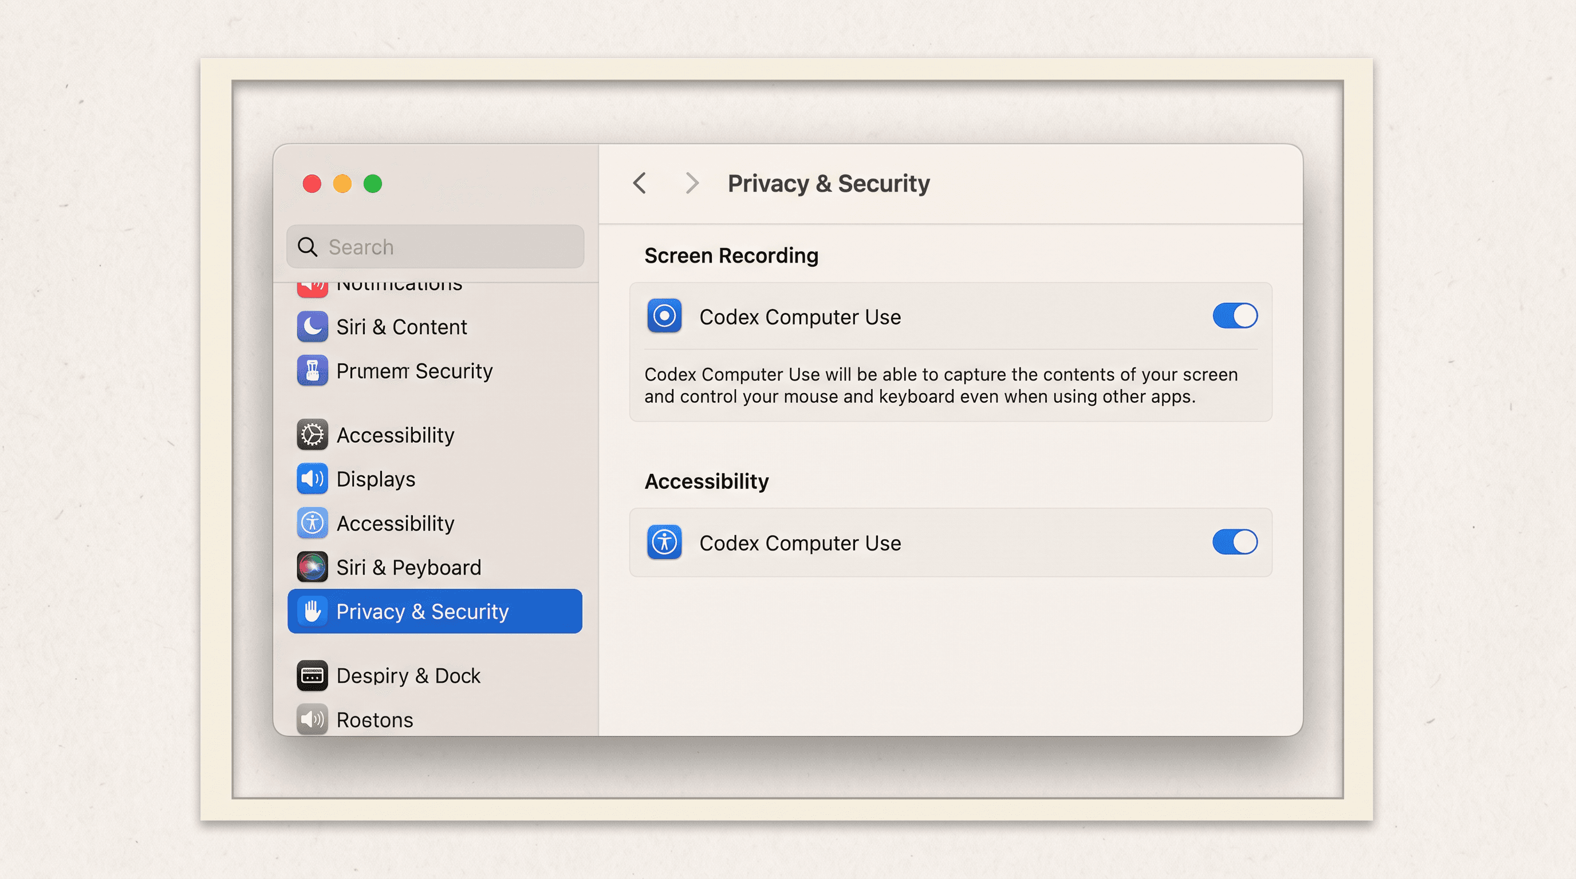Zoom window with the green button
This screenshot has width=1576, height=879.
pos(373,183)
